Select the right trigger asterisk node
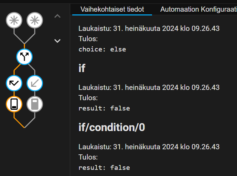The width and height of the screenshot is (237, 176). pos(35,21)
